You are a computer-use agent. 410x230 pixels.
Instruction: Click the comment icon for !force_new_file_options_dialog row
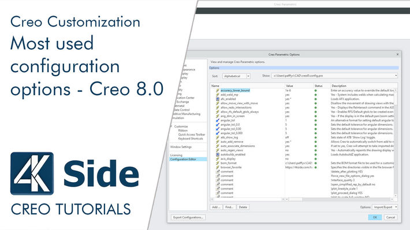(217, 176)
